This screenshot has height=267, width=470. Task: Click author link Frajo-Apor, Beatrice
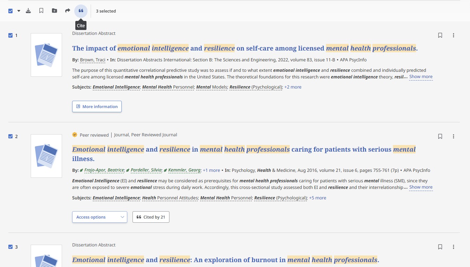[x=104, y=170]
